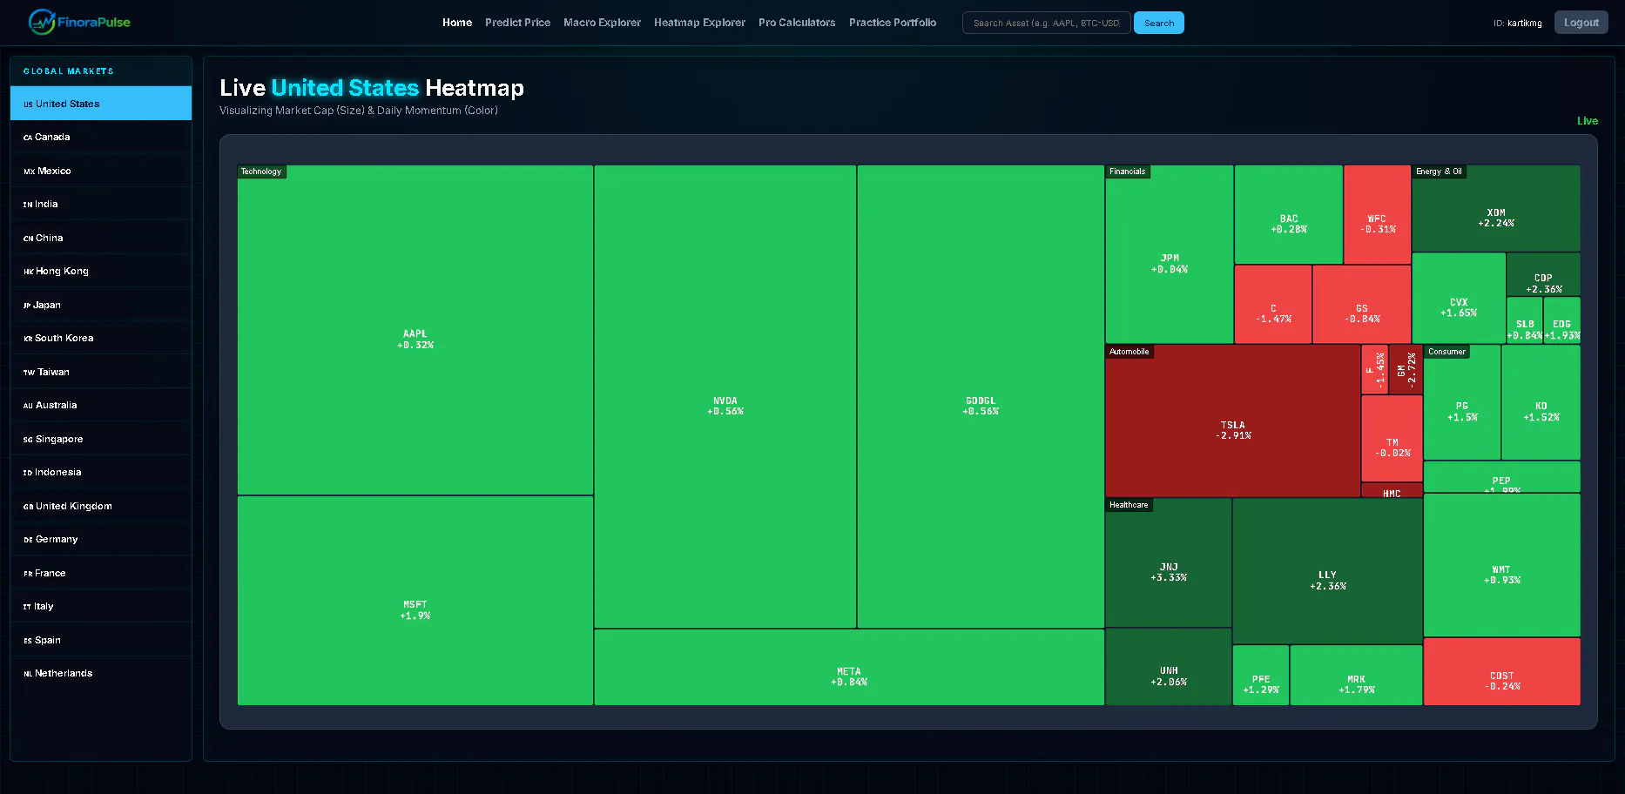The height and width of the screenshot is (794, 1625).
Task: Click the GM -2.72% tile
Action: coord(1406,369)
